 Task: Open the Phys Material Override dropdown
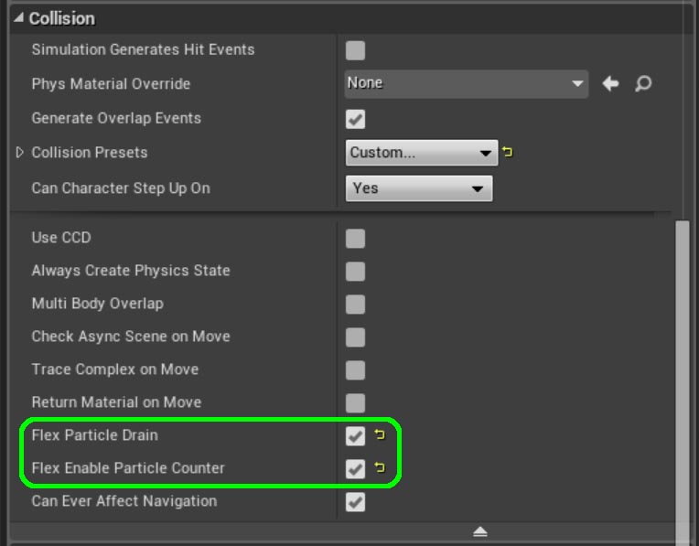coord(467,83)
